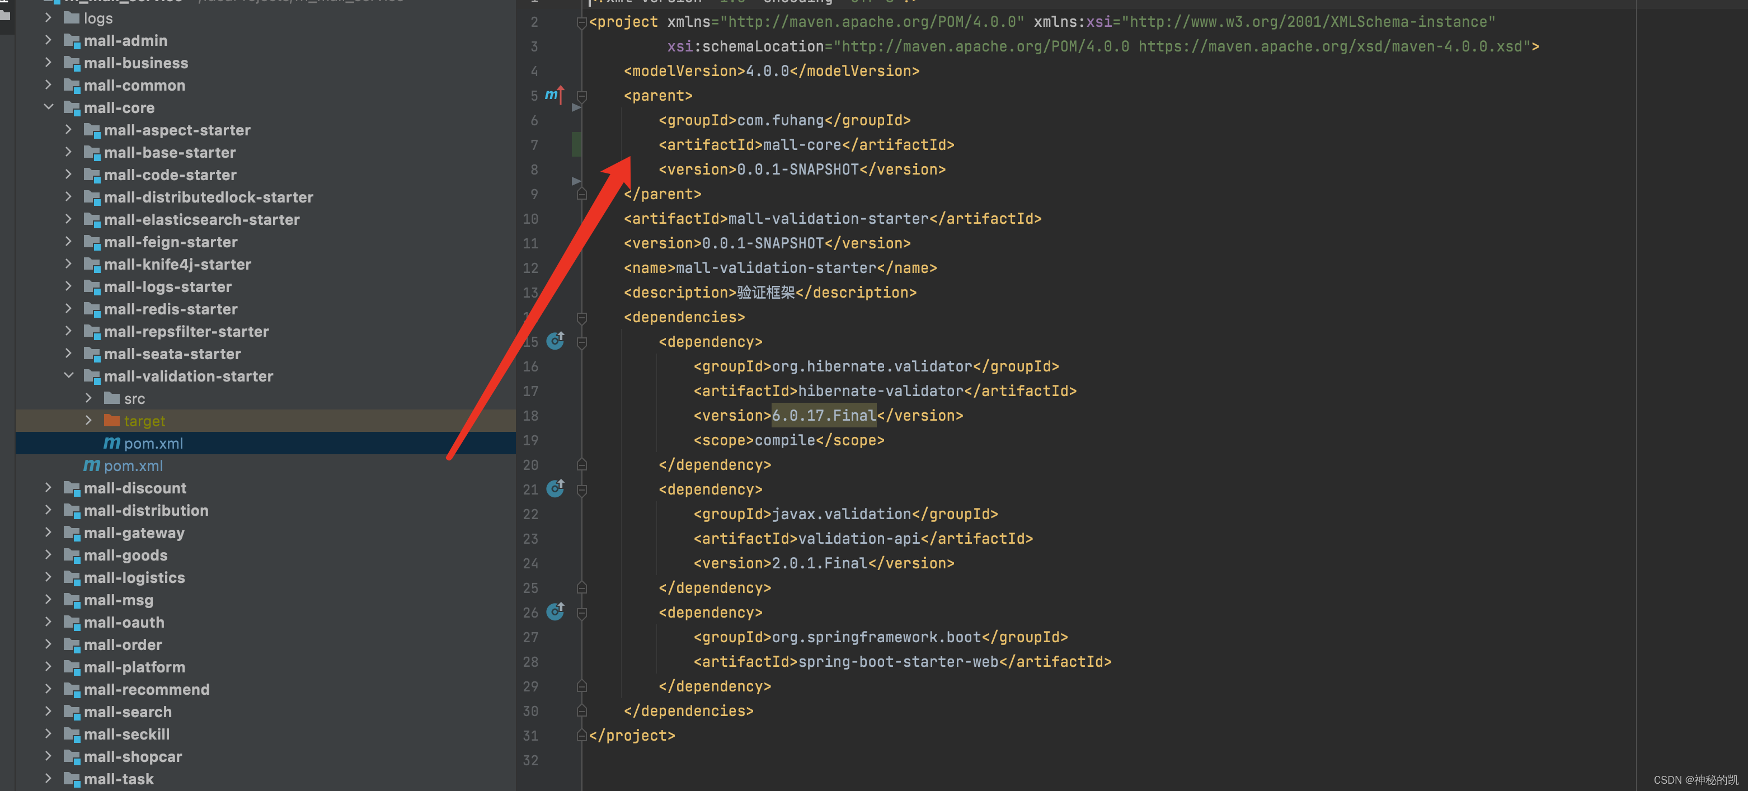Collapse the mall-core tree node
This screenshot has width=1748, height=791.
click(x=48, y=107)
